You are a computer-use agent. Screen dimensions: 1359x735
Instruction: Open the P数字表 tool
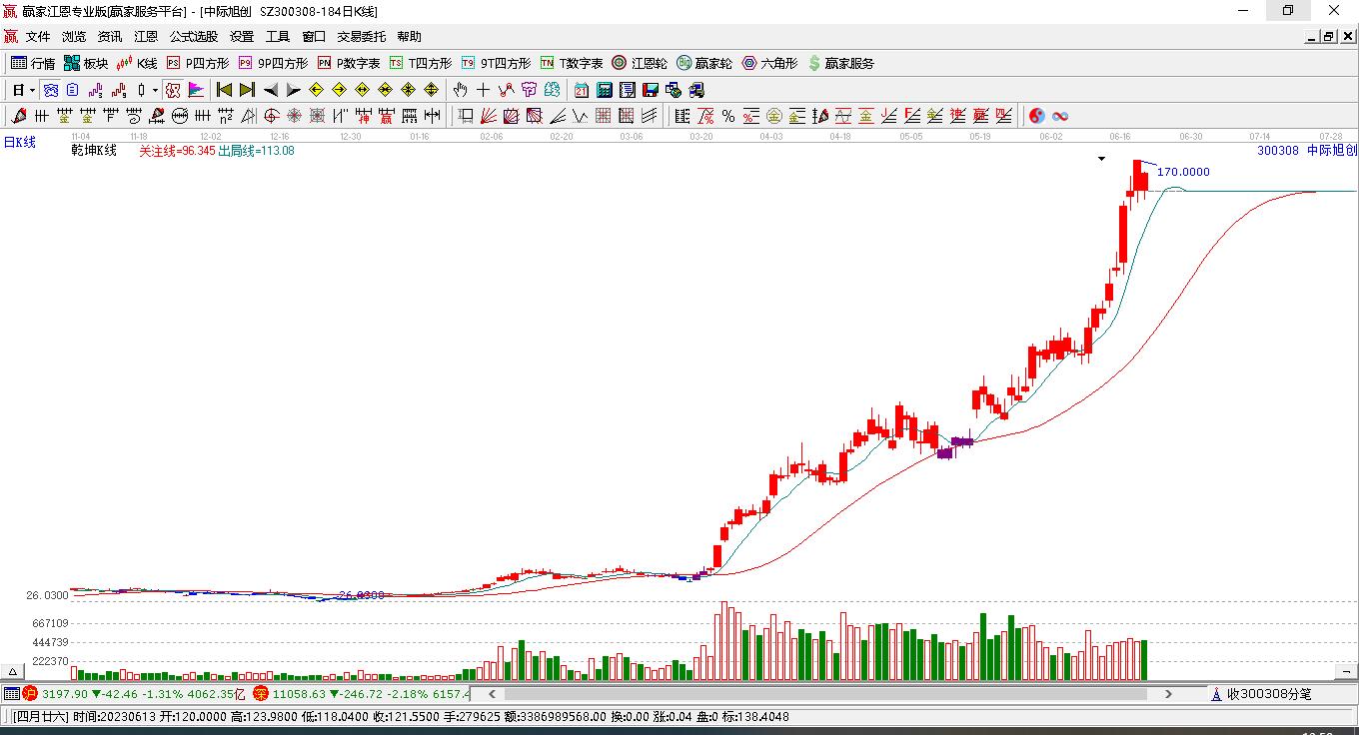tap(349, 63)
